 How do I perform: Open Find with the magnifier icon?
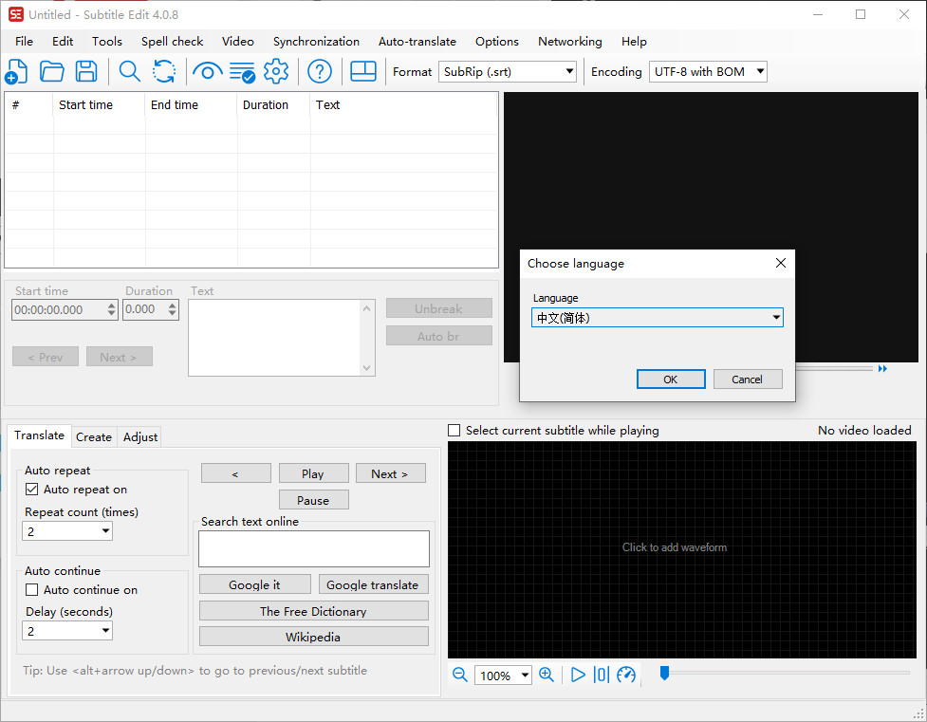[129, 71]
